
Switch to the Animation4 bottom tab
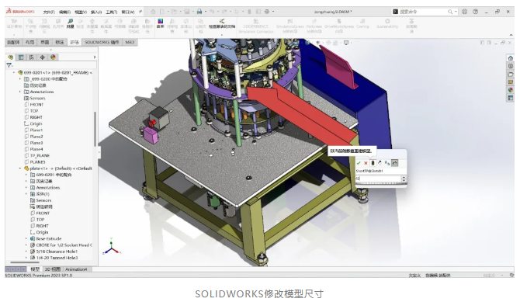(76, 269)
